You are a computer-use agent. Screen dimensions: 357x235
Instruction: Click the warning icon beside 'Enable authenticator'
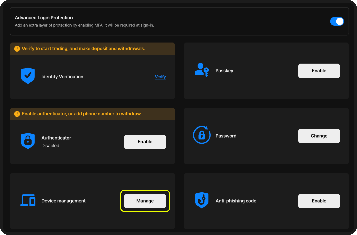click(17, 114)
